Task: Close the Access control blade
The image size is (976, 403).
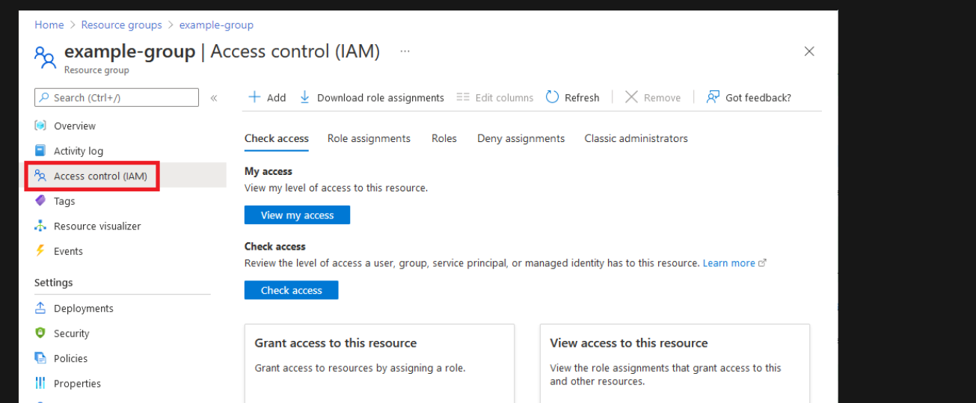Action: point(808,52)
